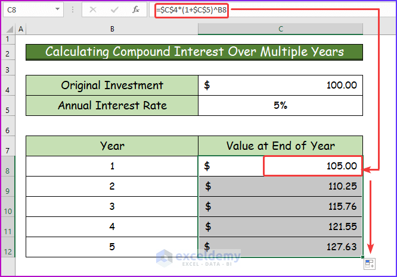Select the 'Value at End of Year' header
Image resolution: width=397 pixels, height=277 pixels.
tap(281, 146)
